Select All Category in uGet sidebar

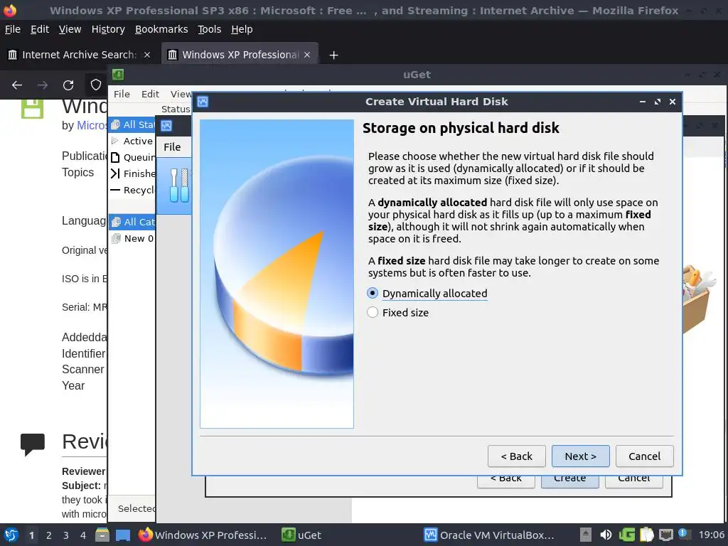[x=132, y=222]
